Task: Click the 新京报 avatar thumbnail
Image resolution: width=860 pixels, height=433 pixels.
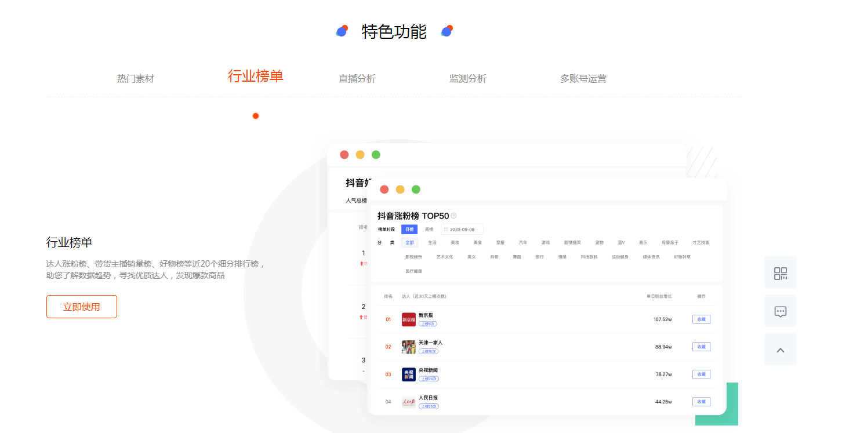Action: pos(409,319)
